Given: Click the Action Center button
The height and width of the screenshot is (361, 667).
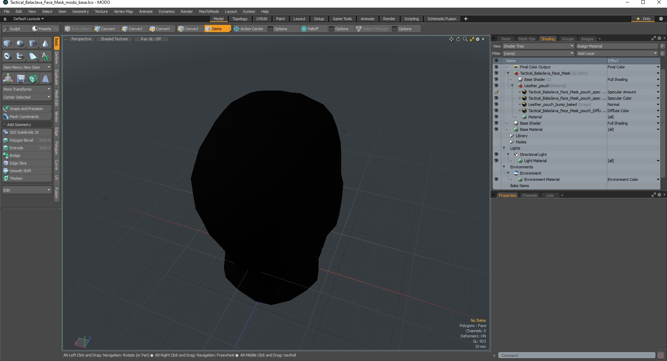Looking at the screenshot, I should [x=249, y=29].
